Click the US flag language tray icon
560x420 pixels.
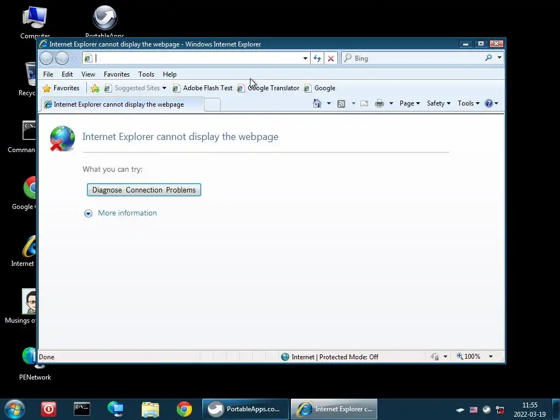474,410
